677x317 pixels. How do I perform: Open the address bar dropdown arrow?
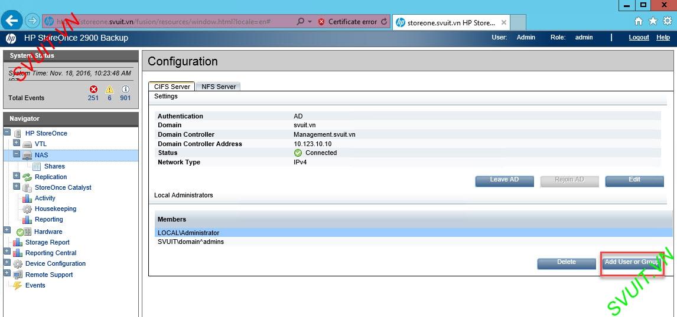(310, 22)
